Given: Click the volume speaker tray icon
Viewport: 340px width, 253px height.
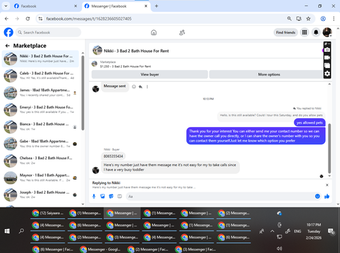Looking at the screenshot, I should point(279,248).
